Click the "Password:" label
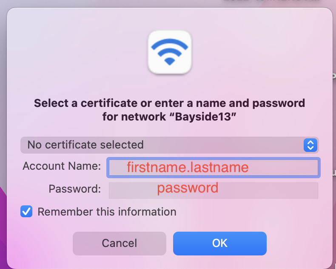336x269 pixels. point(75,189)
